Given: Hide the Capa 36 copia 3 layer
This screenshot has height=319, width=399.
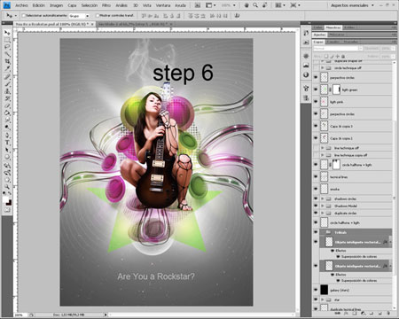Looking at the screenshot, I should point(316,126).
